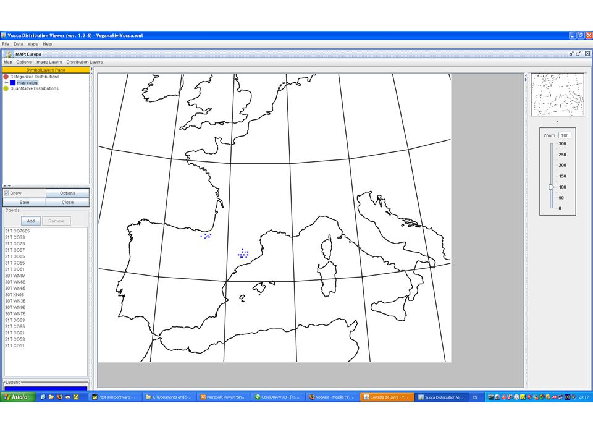This screenshot has width=593, height=445.
Task: Select coordinate 31T CG33 in list
Action: tap(15, 237)
